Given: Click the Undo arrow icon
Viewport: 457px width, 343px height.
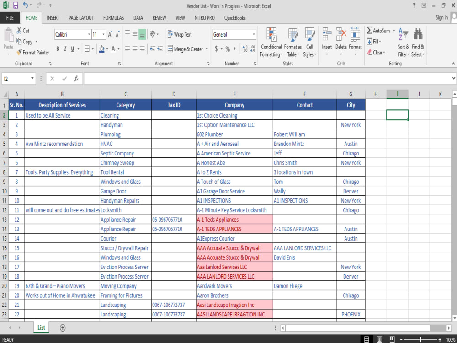Looking at the screenshot, I should click(x=25, y=5).
